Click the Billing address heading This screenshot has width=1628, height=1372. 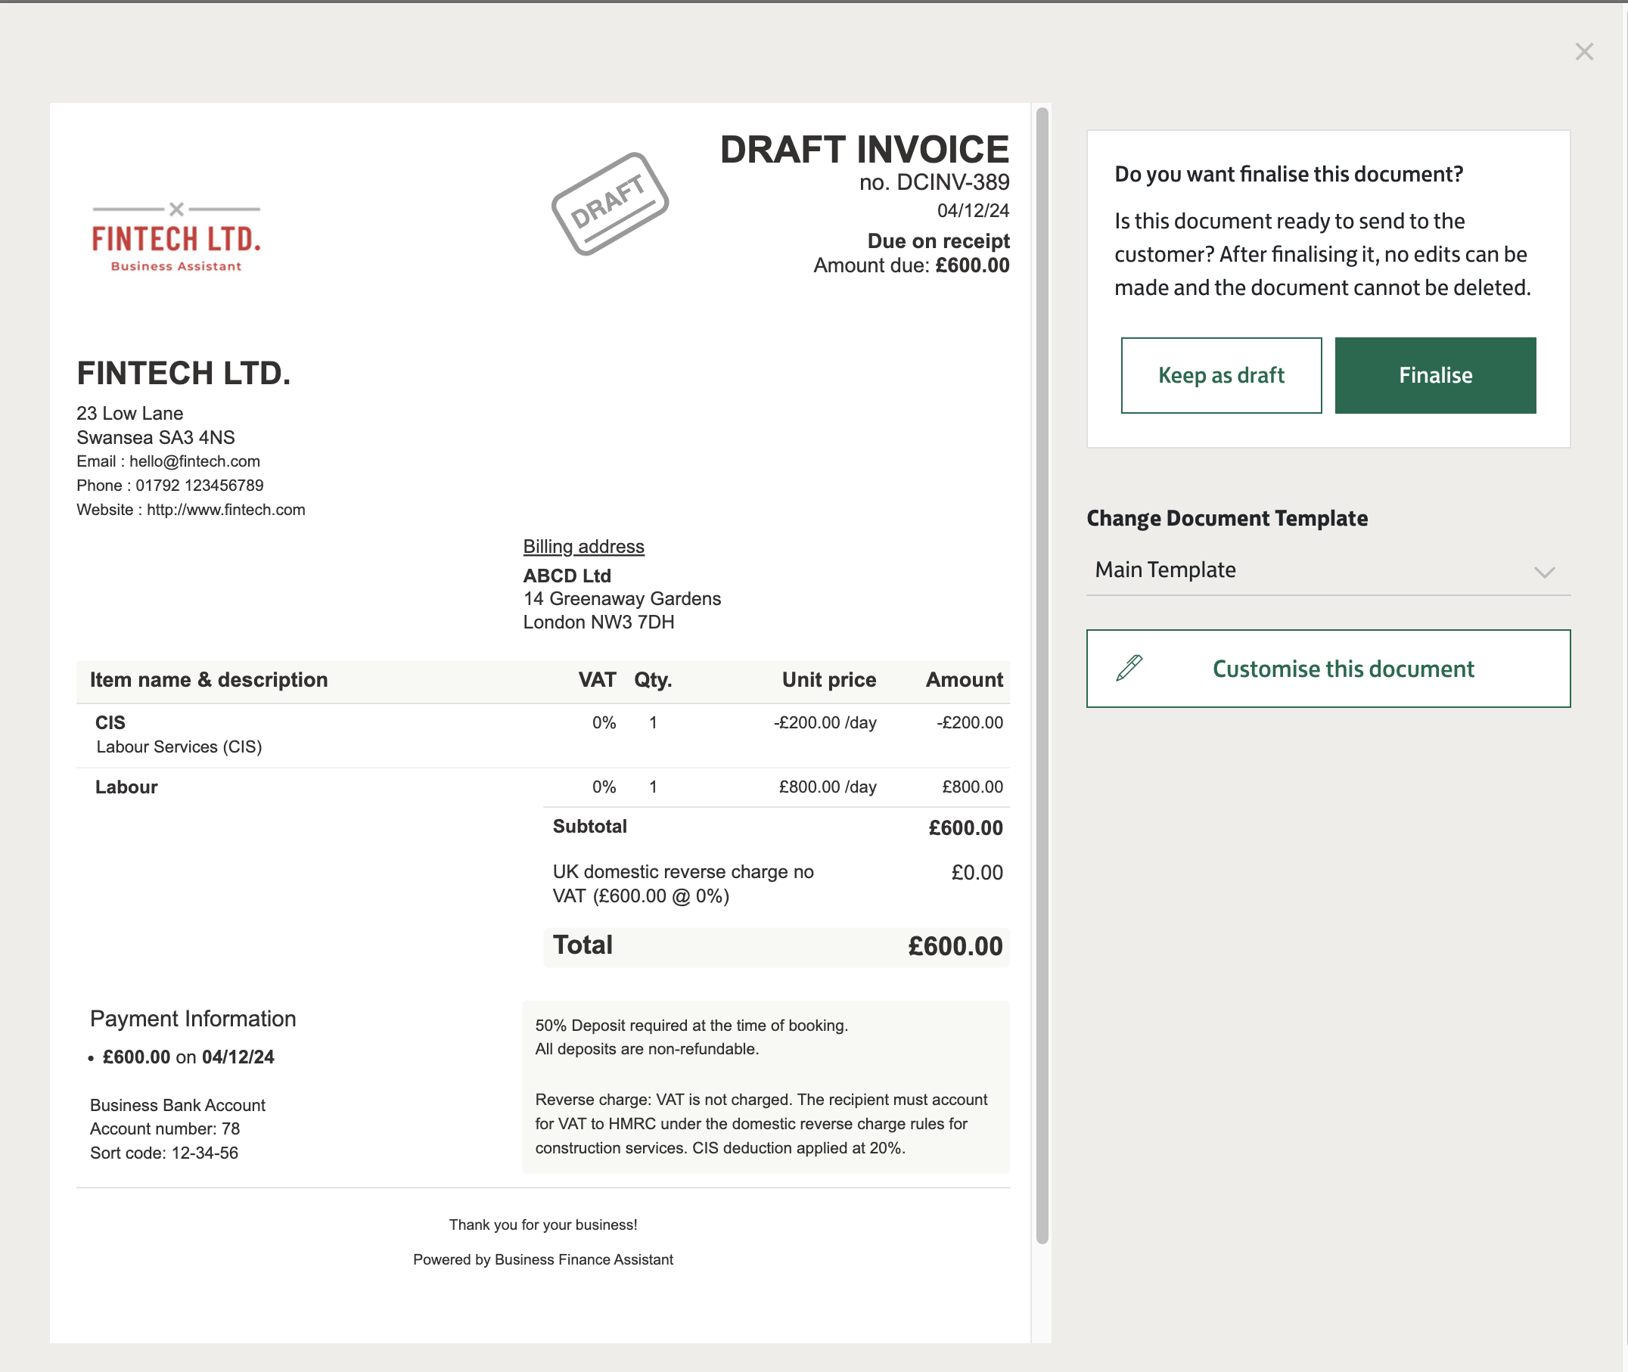coord(583,547)
